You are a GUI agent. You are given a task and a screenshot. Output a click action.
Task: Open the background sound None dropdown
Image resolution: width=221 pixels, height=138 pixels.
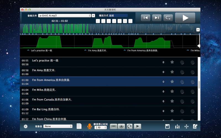tap(58, 126)
